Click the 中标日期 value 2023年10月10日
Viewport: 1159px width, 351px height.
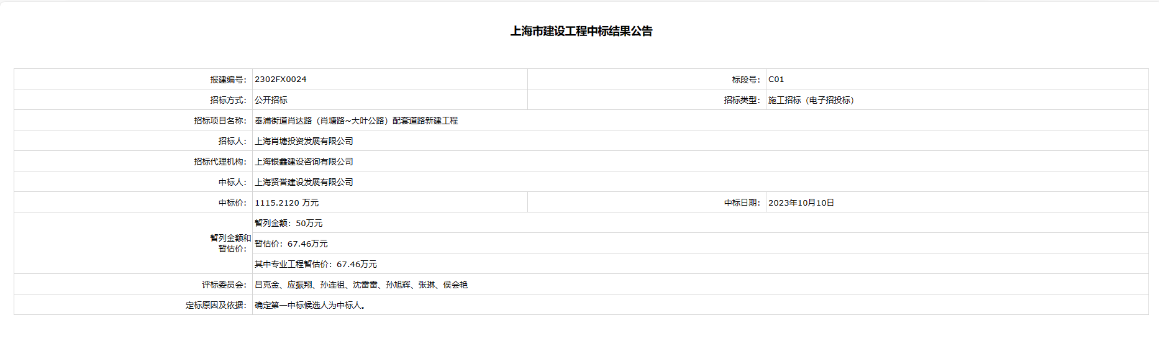click(x=801, y=203)
